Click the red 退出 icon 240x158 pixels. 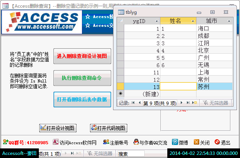(x=217, y=142)
